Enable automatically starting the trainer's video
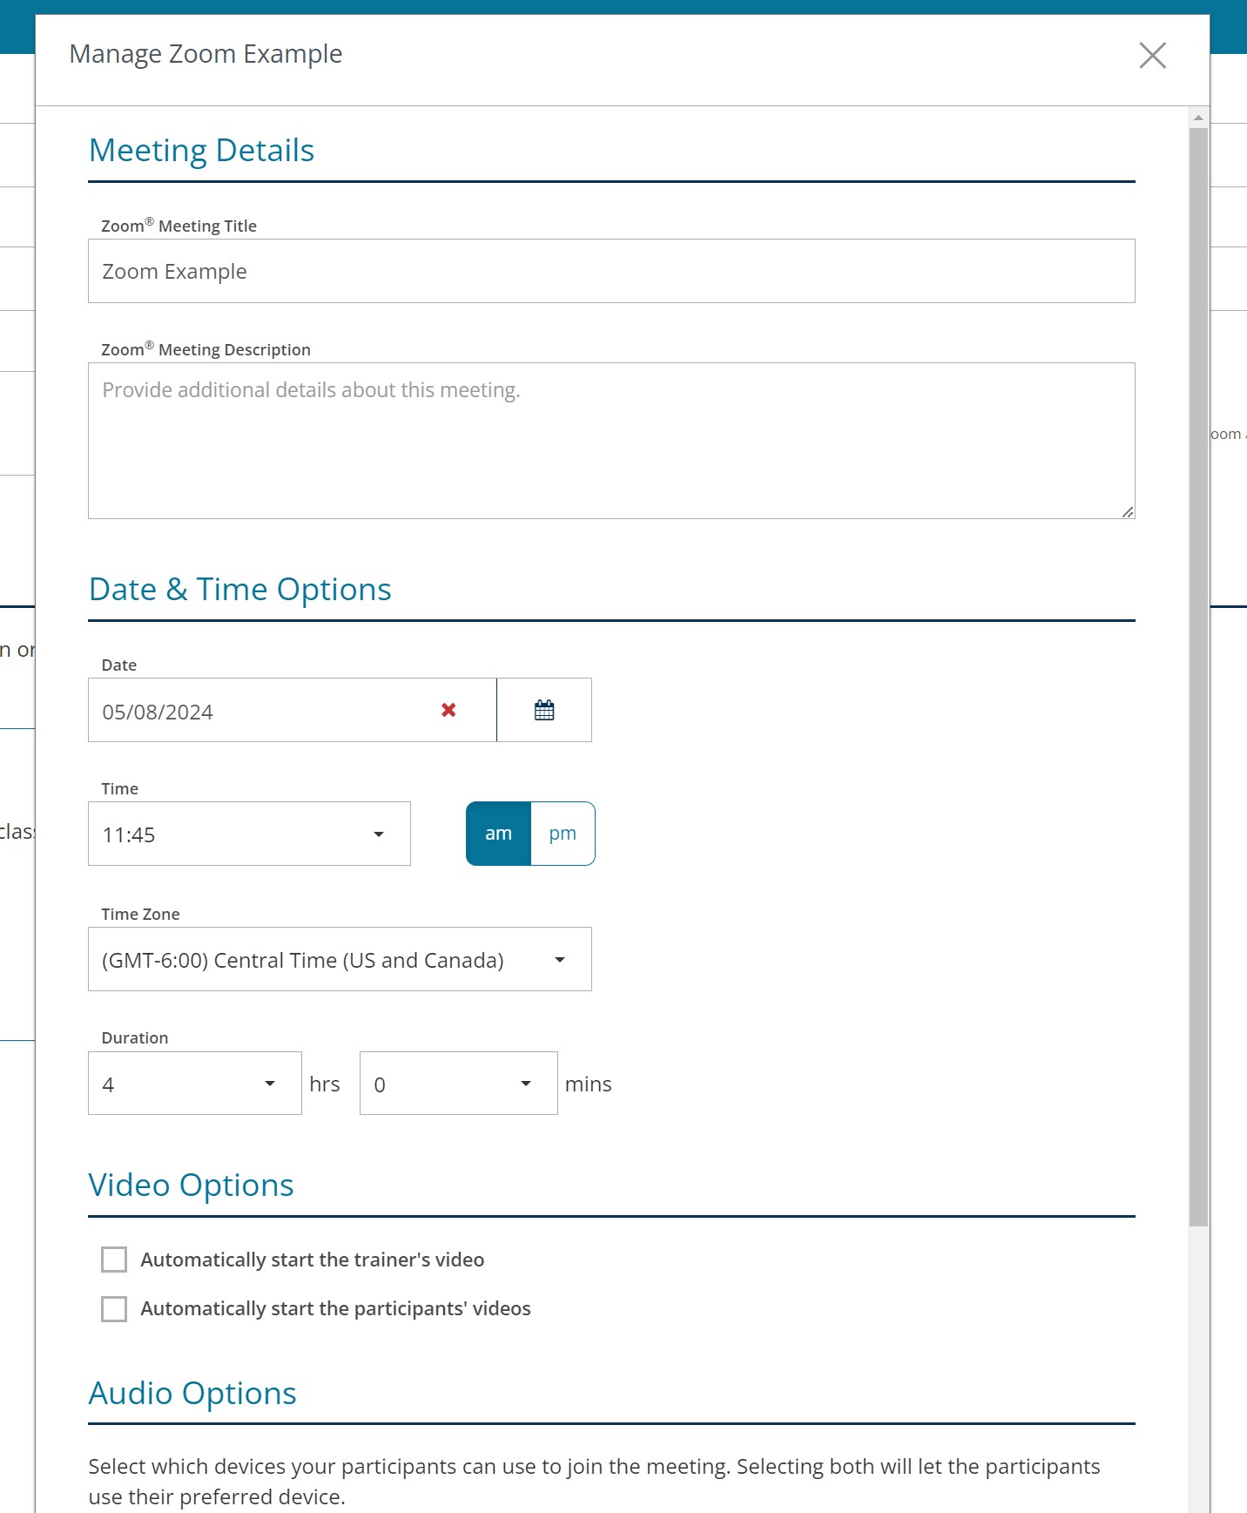Screen dimensions: 1247x1513 tap(114, 1260)
